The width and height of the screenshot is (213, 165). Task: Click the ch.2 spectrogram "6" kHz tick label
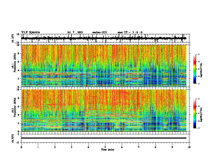coord(19,106)
